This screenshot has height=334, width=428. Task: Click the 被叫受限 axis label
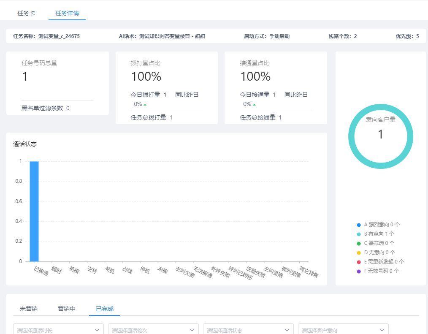click(291, 272)
